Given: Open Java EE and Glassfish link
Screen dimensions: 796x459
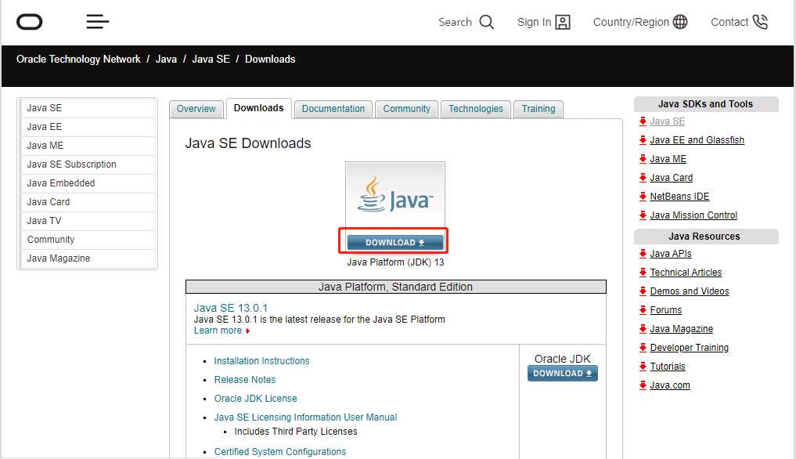Looking at the screenshot, I should click(697, 139).
